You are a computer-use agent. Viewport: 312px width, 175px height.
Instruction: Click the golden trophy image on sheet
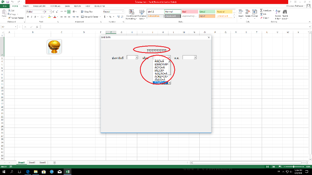pyautogui.click(x=54, y=46)
